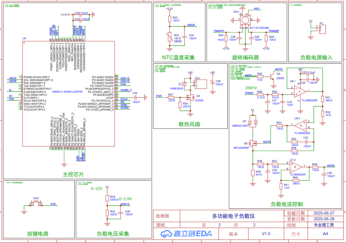Select the PWM2P label beside R25
Screen dimensions: 346x243
click(x=274, y=31)
